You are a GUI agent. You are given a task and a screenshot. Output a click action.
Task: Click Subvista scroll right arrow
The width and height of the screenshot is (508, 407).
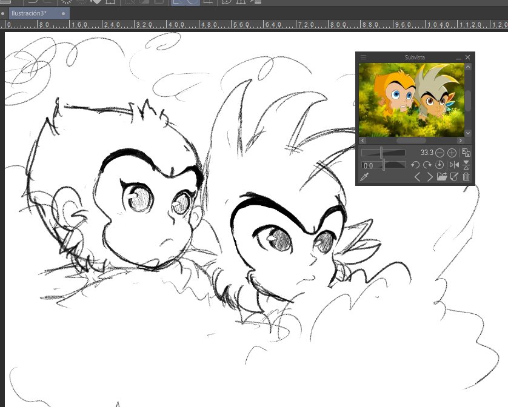[460, 140]
